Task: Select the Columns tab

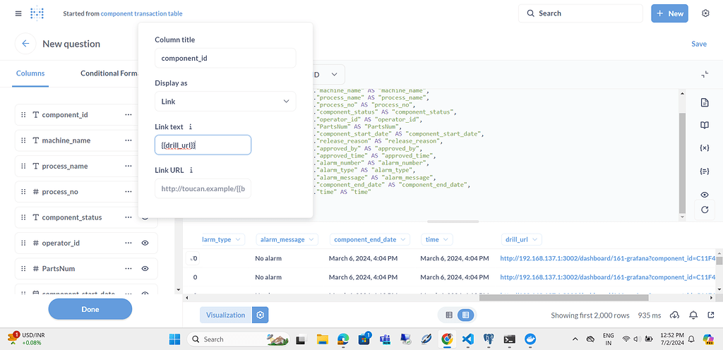Action: pos(30,73)
